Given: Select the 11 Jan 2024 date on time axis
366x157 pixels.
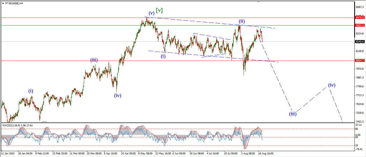Looking at the screenshot, I should click(x=8, y=154).
